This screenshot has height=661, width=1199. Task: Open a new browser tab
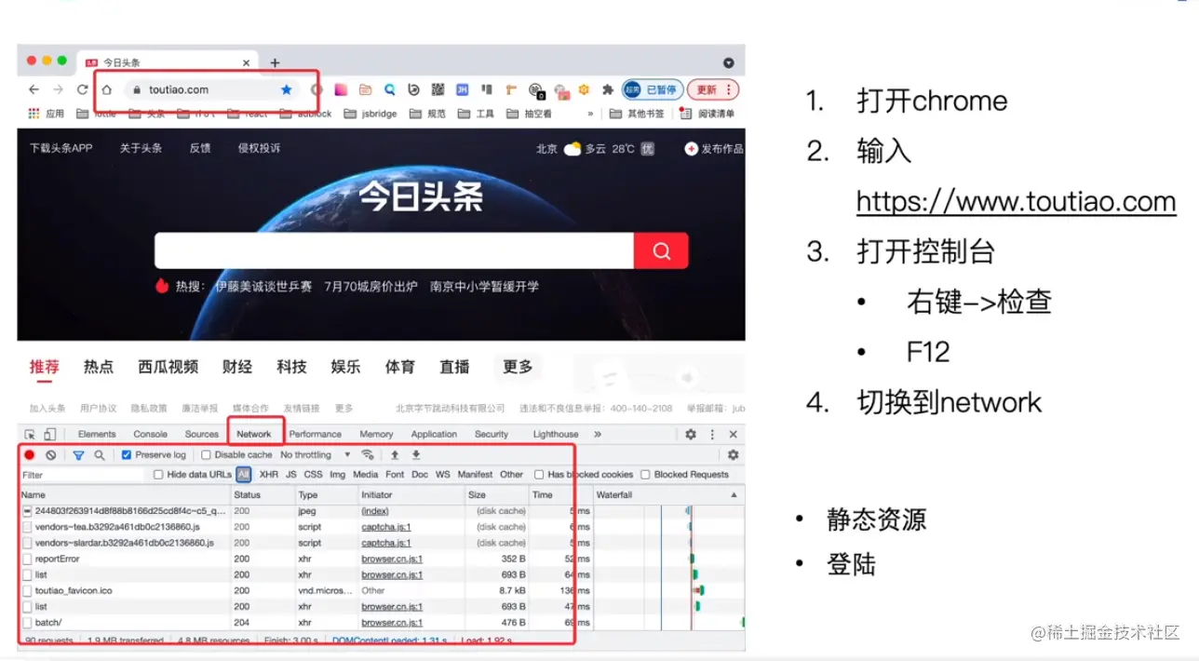tap(275, 62)
